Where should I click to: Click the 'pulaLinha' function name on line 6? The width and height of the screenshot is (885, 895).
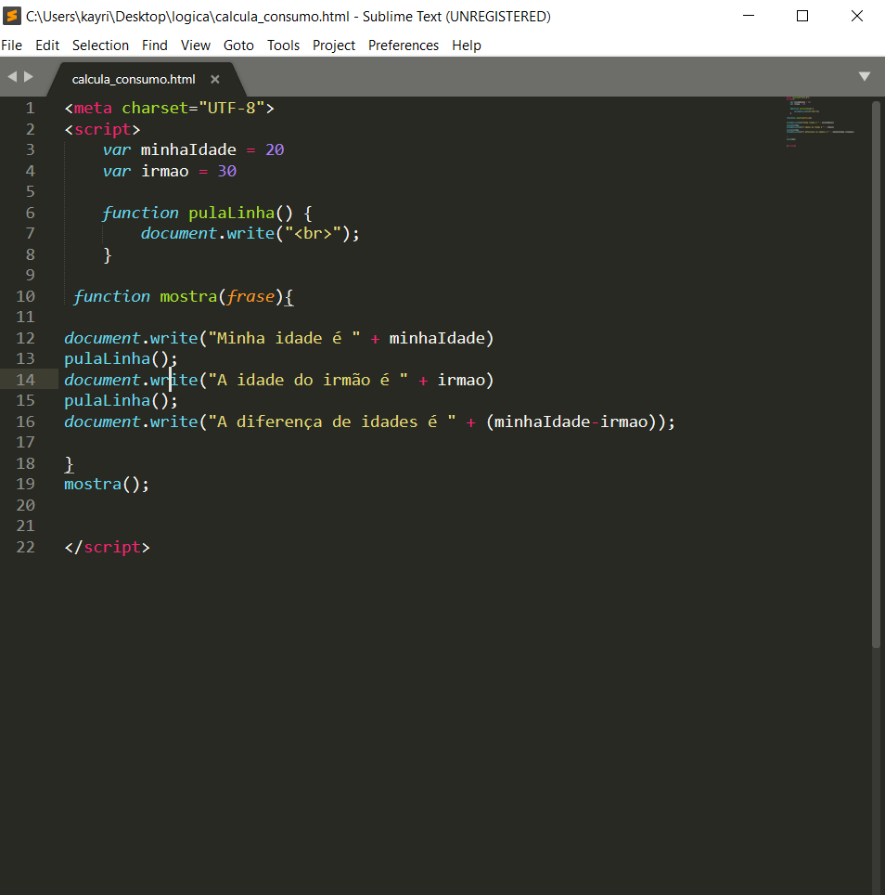pyautogui.click(x=232, y=213)
